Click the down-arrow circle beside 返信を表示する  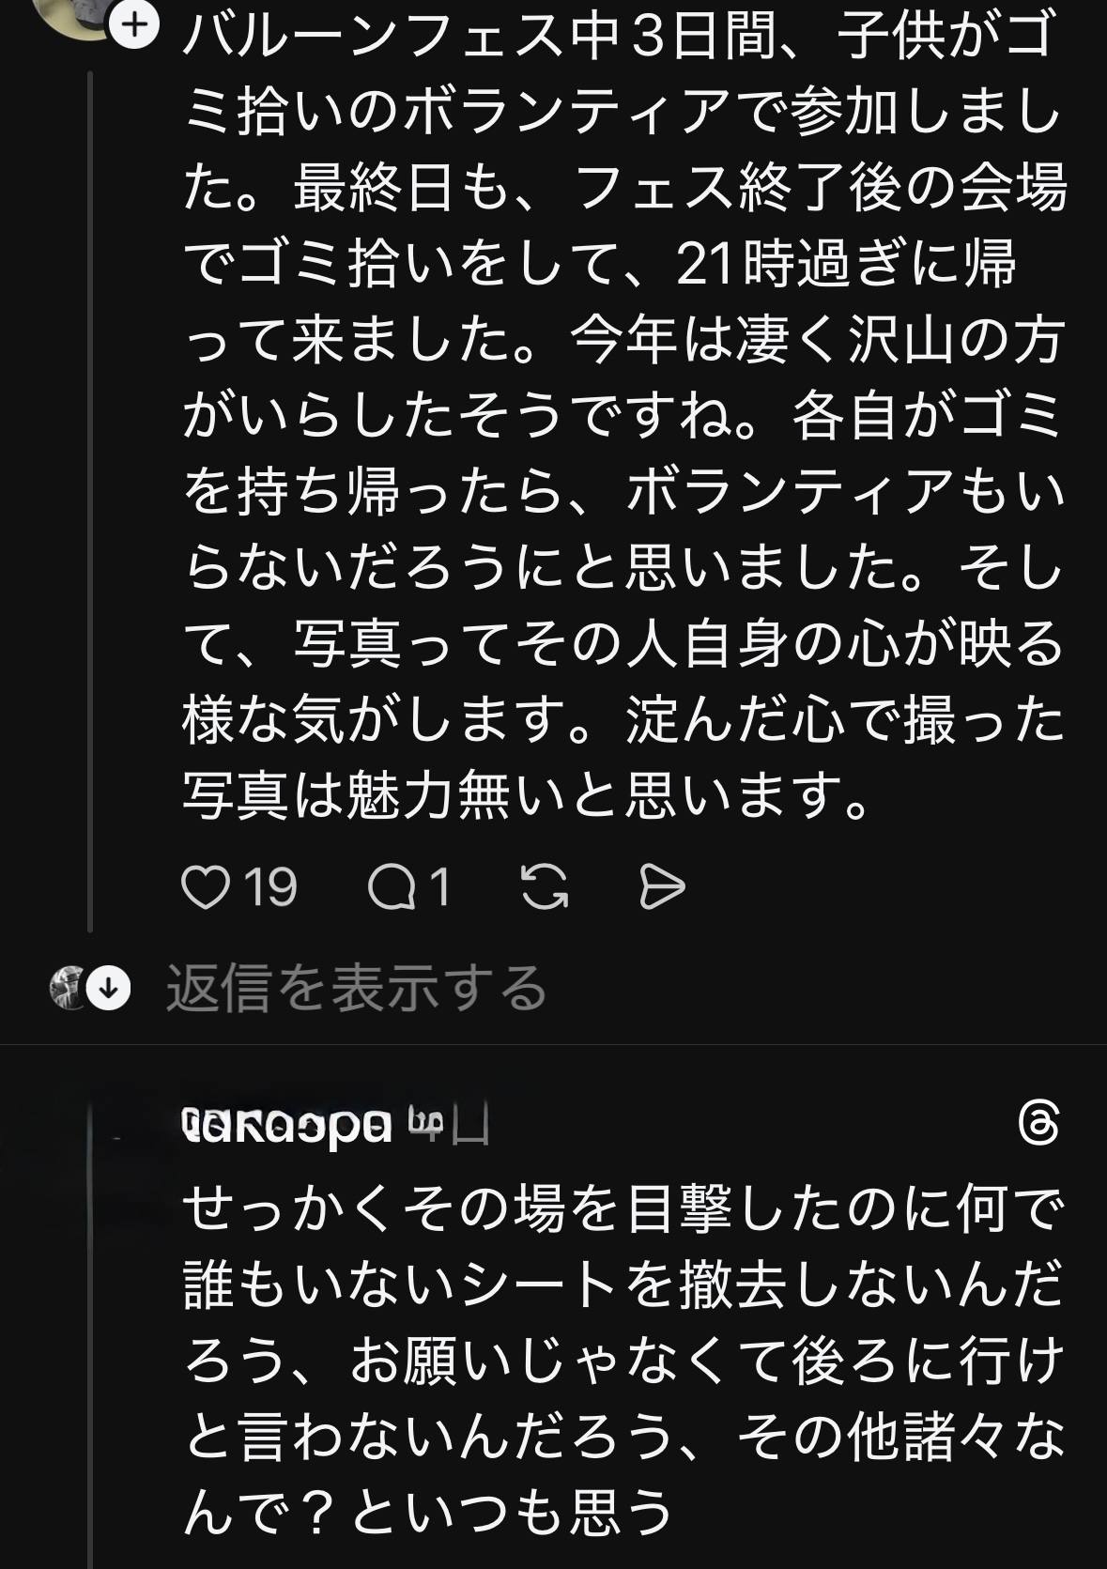pyautogui.click(x=110, y=988)
